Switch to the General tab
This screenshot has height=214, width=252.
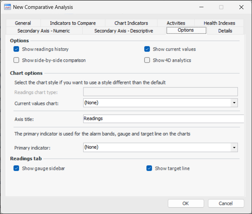(23, 23)
